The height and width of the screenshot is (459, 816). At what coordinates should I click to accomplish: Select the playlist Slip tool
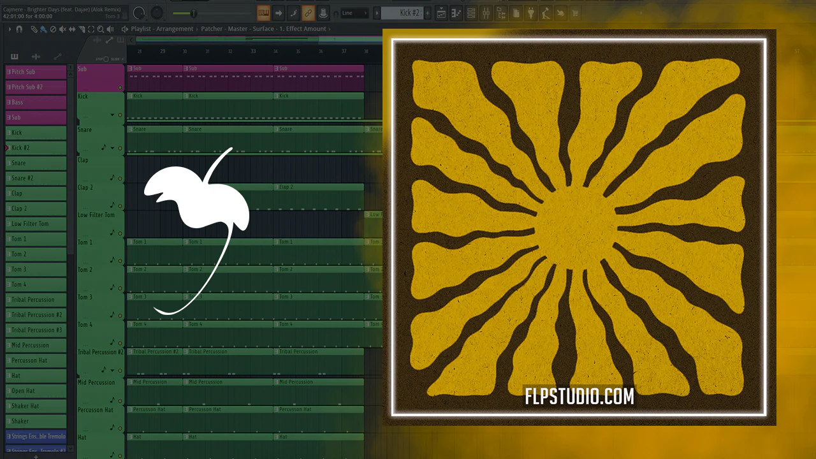coord(72,29)
